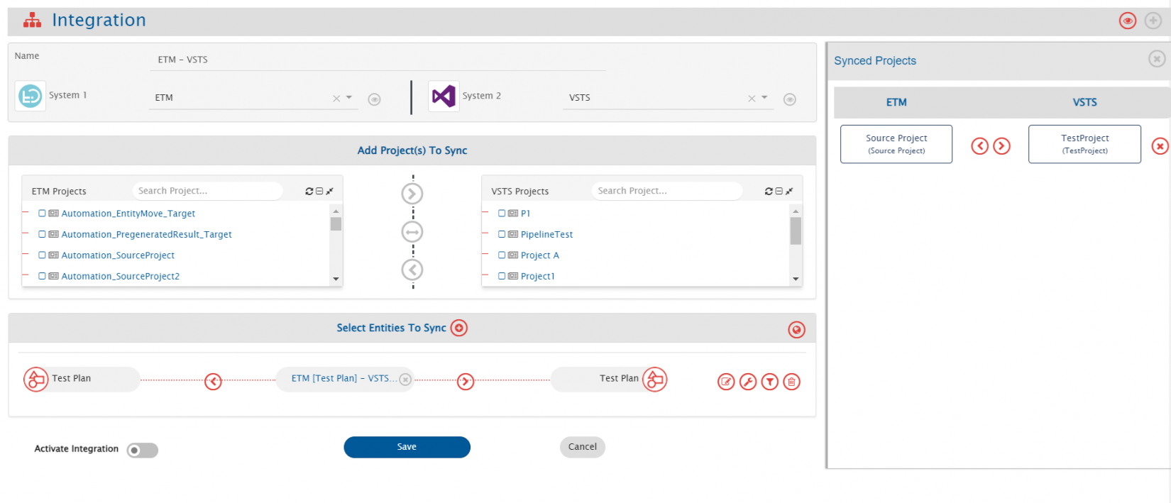Open the System 1 ETM dropdown arrow
The height and width of the screenshot is (503, 1171).
point(349,98)
